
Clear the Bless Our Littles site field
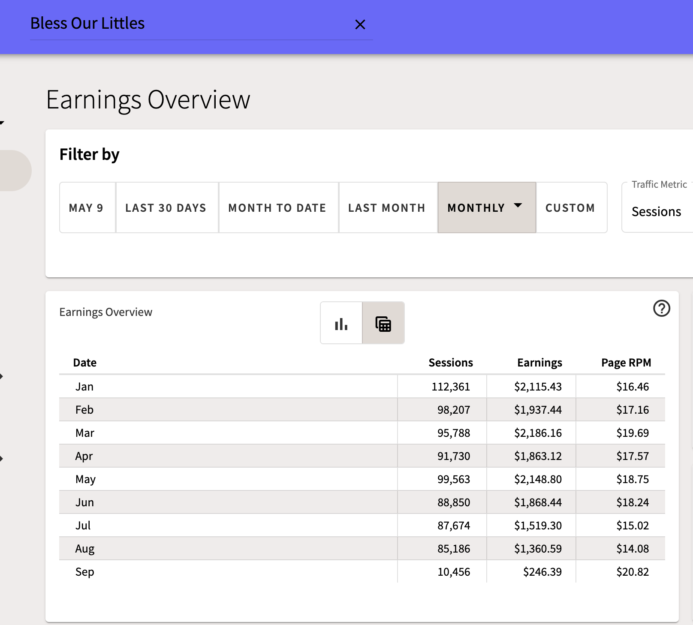pos(360,24)
